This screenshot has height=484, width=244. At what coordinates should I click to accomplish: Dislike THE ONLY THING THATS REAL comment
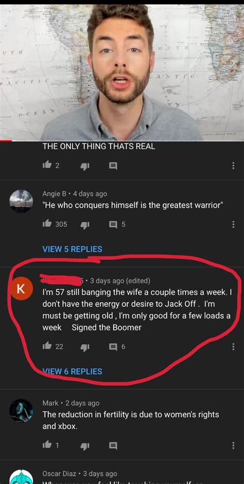pos(84,166)
